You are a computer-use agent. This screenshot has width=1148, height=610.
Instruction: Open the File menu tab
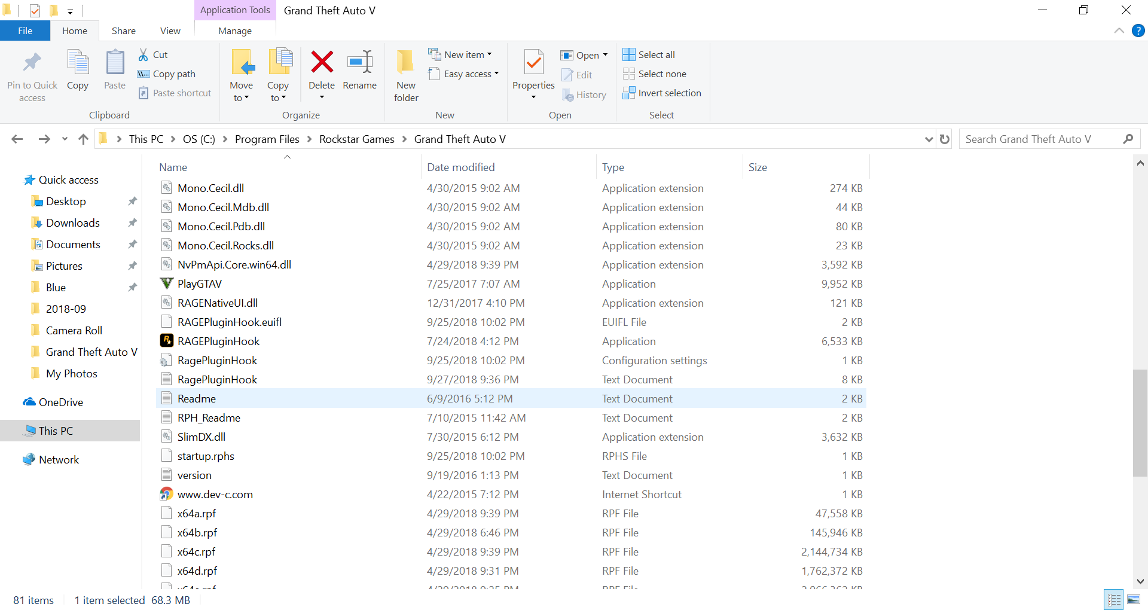(x=25, y=31)
